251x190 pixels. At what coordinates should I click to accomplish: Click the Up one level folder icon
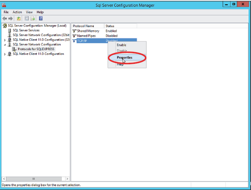pyautogui.click(x=19, y=18)
